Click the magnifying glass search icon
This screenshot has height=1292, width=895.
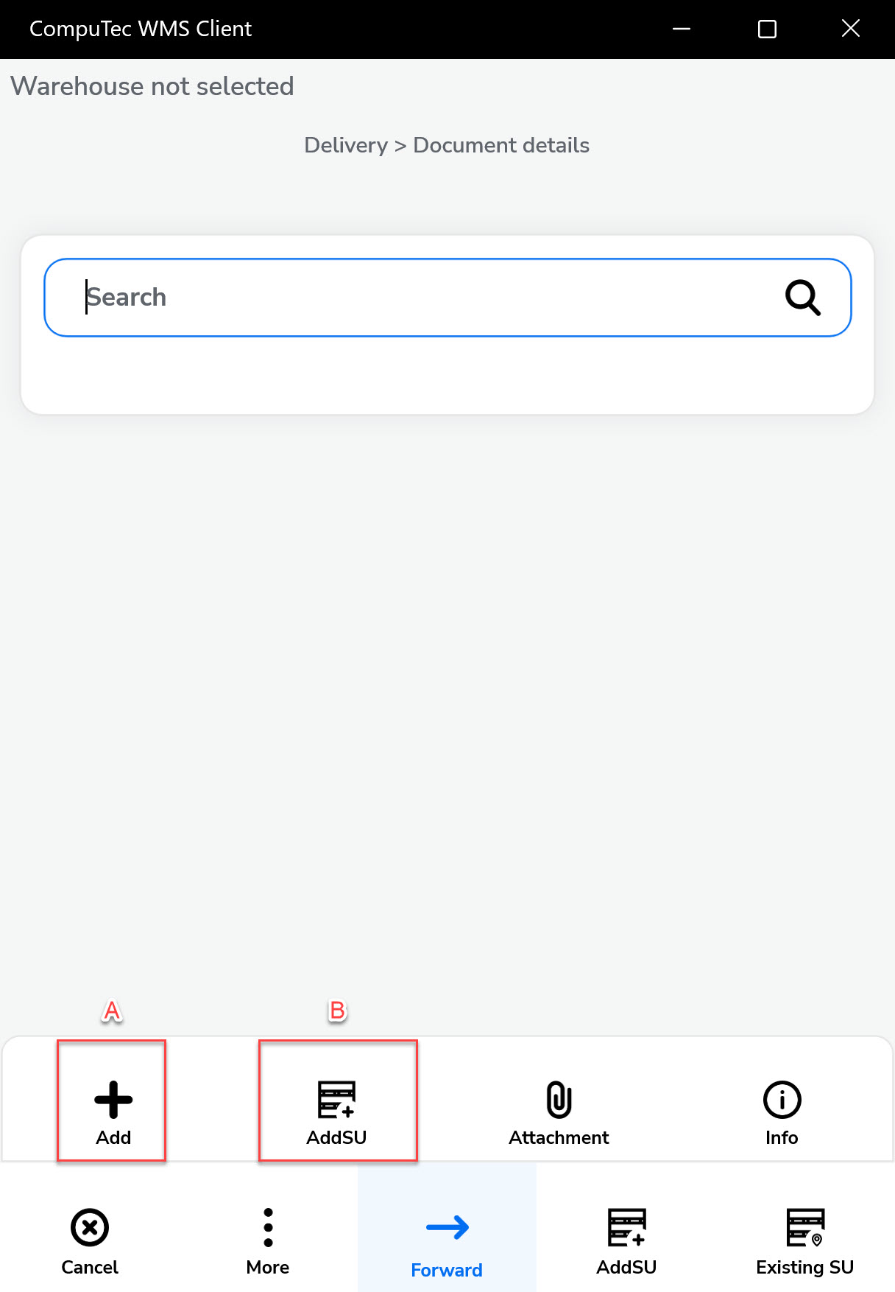[802, 298]
